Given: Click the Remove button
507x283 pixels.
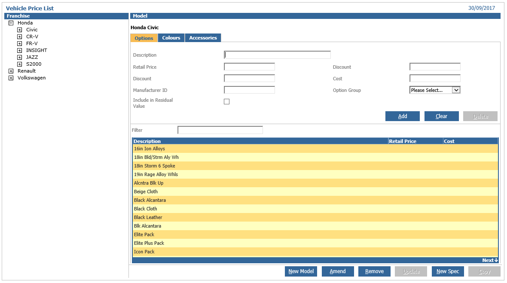Looking at the screenshot, I should pos(374,271).
